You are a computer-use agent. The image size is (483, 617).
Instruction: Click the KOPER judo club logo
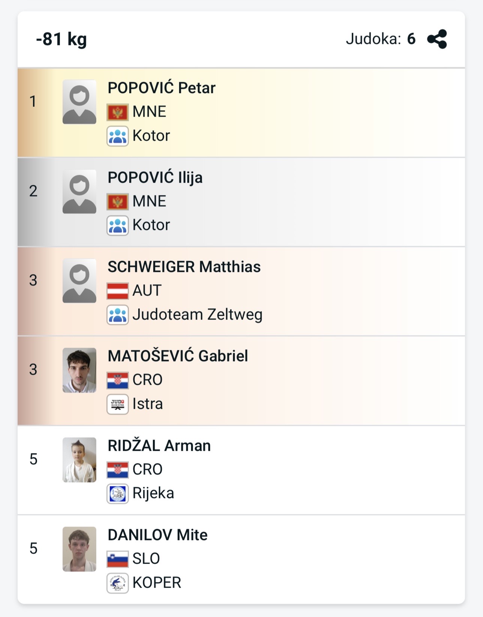118,583
